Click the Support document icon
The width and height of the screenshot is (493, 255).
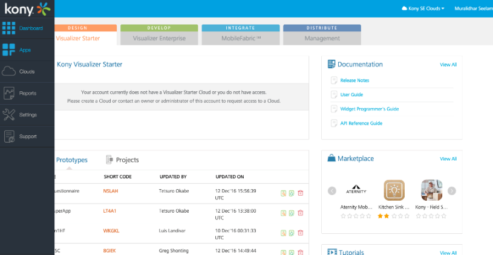[9, 137]
